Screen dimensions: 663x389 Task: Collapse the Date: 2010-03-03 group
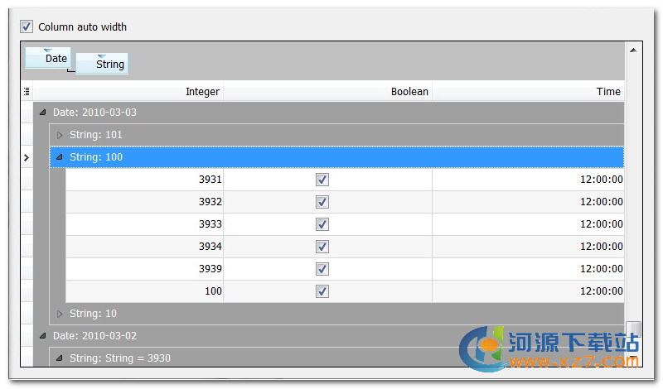click(42, 113)
